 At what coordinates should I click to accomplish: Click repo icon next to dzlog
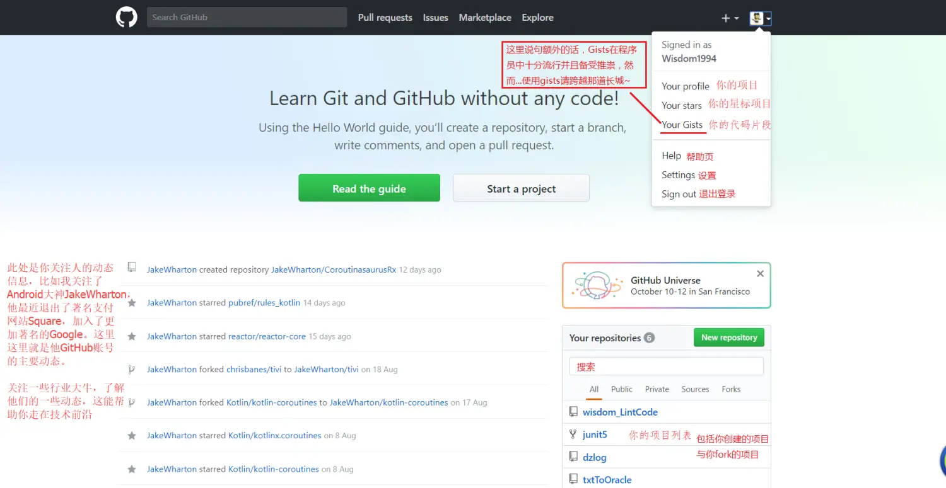point(573,457)
